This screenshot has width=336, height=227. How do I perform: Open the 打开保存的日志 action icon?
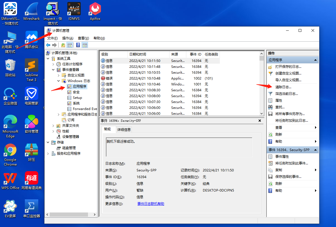coord(271,67)
